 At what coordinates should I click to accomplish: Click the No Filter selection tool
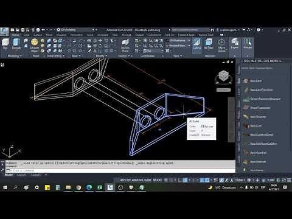pos(209,44)
